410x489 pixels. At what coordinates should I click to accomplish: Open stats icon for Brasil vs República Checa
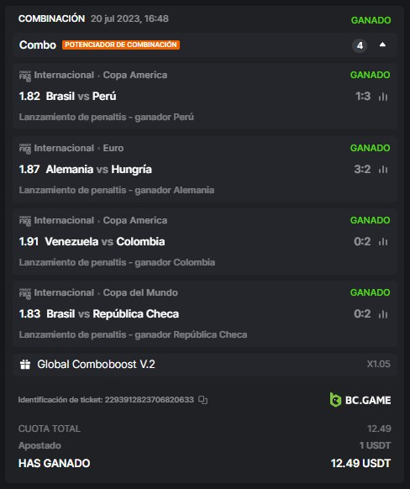pyautogui.click(x=383, y=314)
